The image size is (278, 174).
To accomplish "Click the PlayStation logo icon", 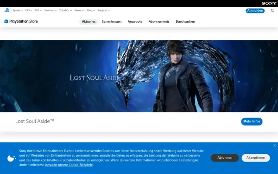I will coord(7,10).
